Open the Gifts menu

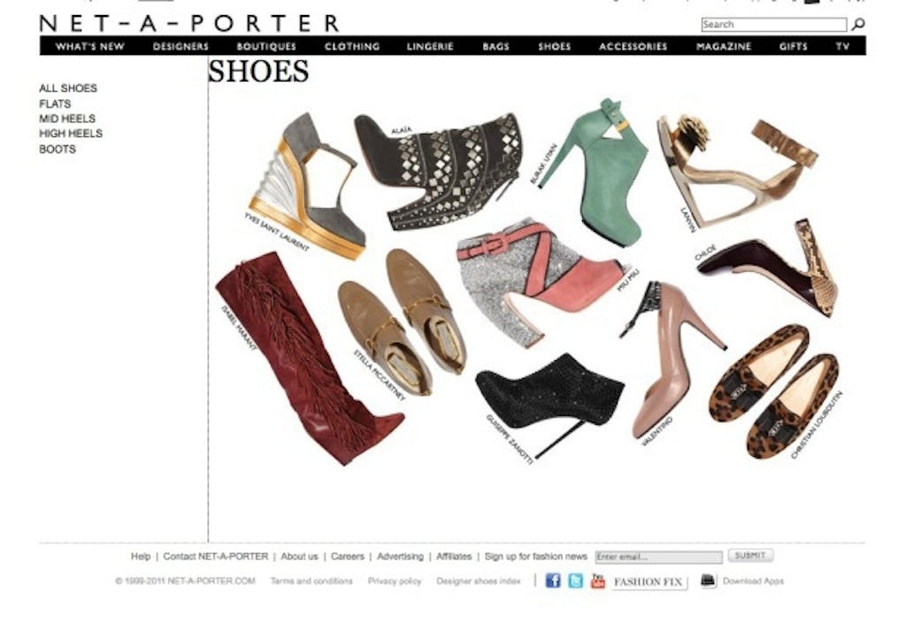click(793, 46)
